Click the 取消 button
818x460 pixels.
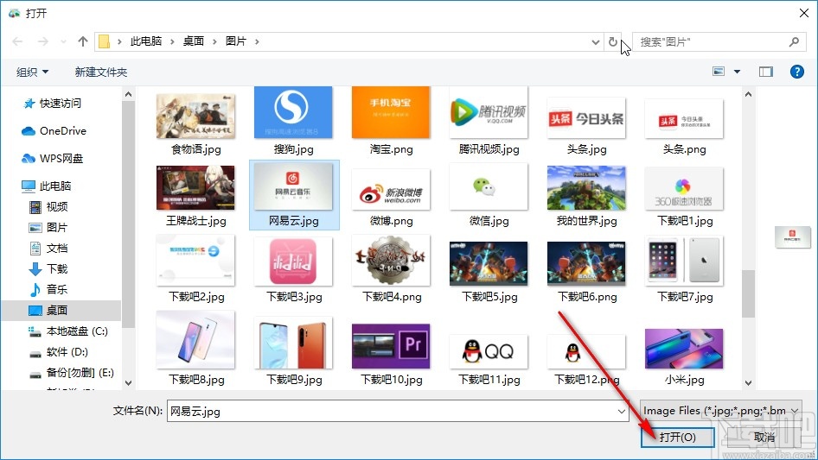[x=764, y=437]
